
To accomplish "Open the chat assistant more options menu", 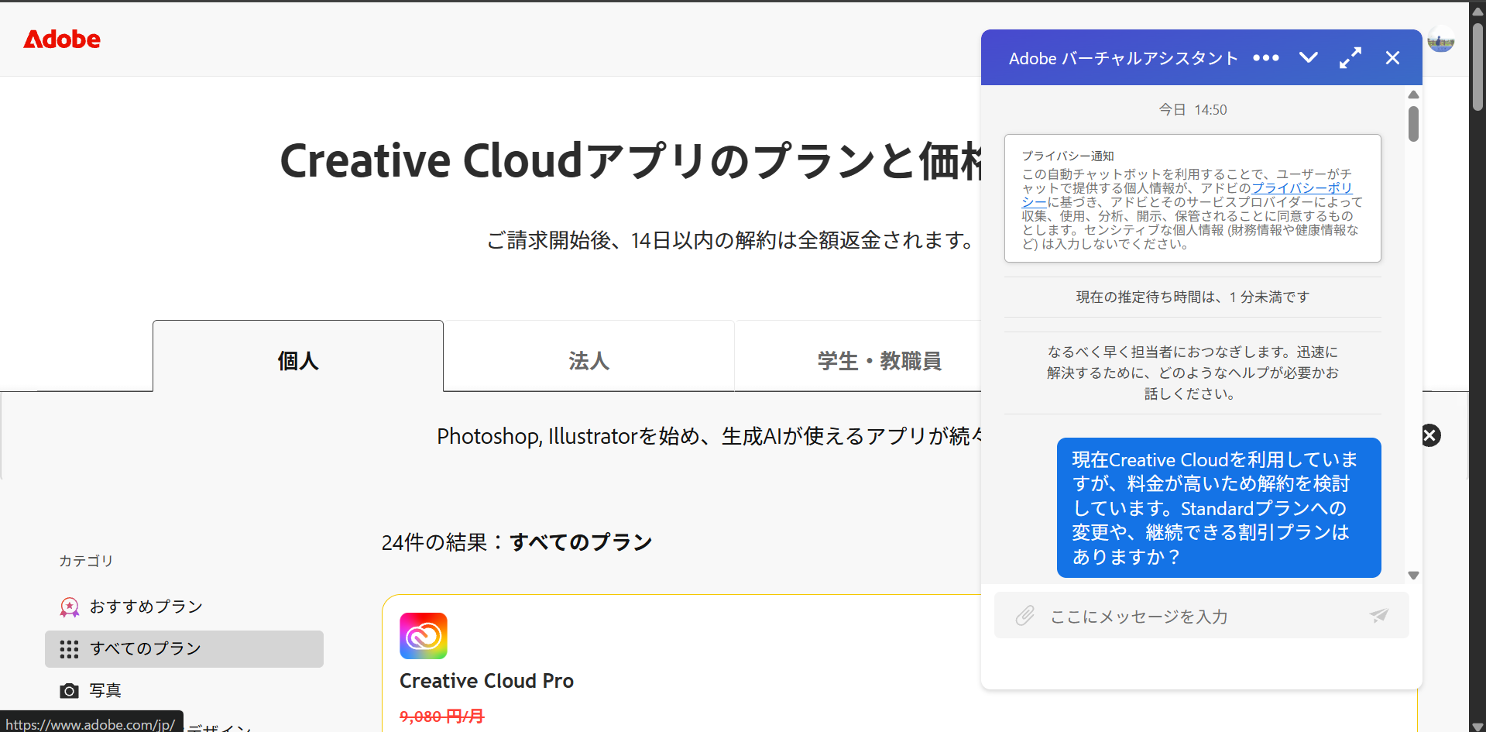I will [1266, 58].
